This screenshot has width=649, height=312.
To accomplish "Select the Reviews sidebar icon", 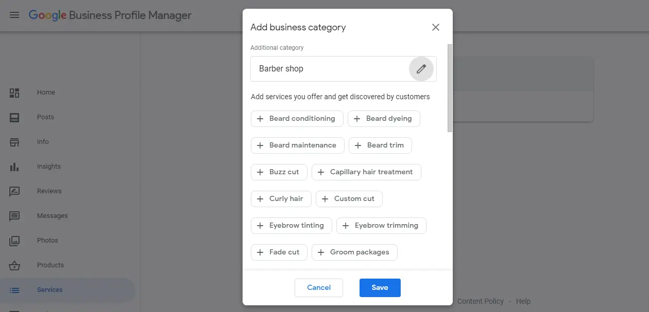I will (x=14, y=191).
